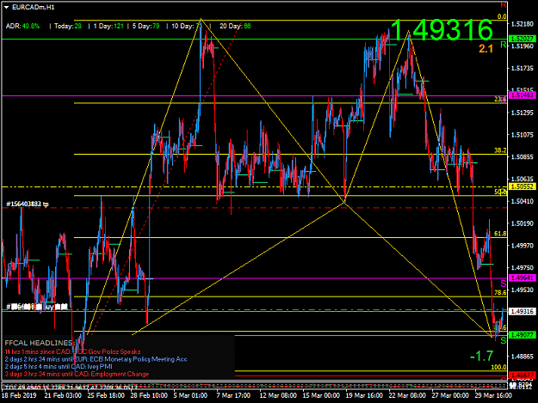Viewport: 538px width, 403px height.
Task: Click the 1.51075 price axis value
Action: (522, 135)
